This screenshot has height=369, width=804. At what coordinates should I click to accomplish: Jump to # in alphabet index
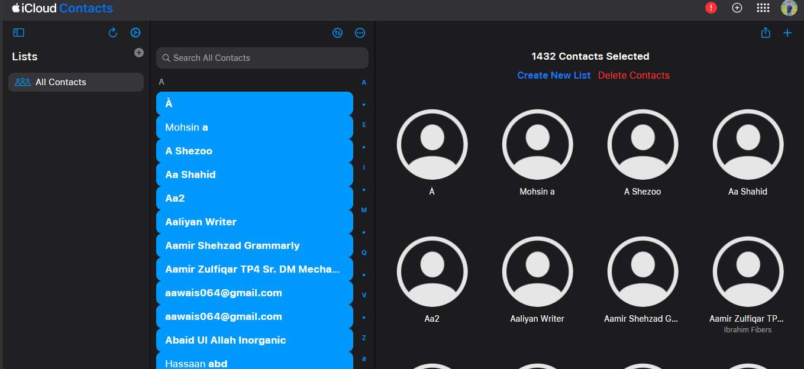(x=364, y=359)
